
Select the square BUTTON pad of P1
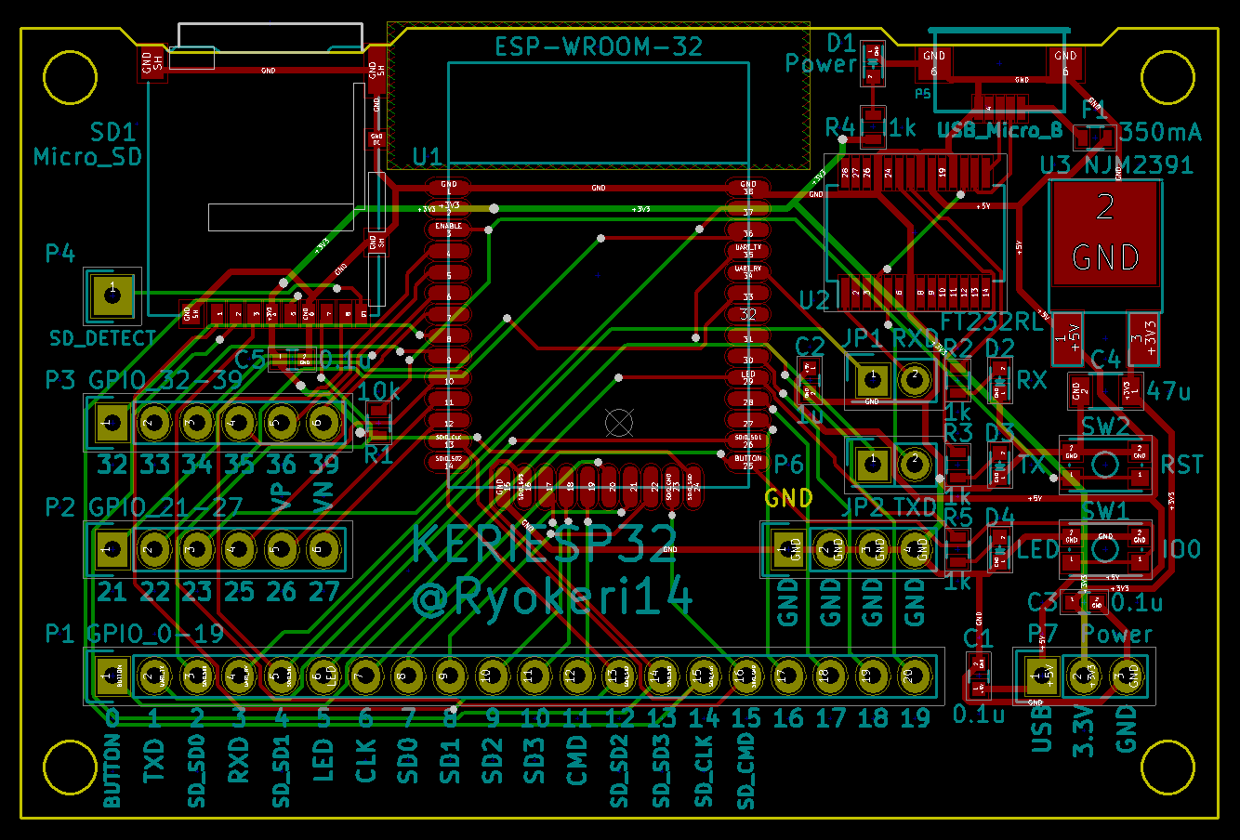112,676
